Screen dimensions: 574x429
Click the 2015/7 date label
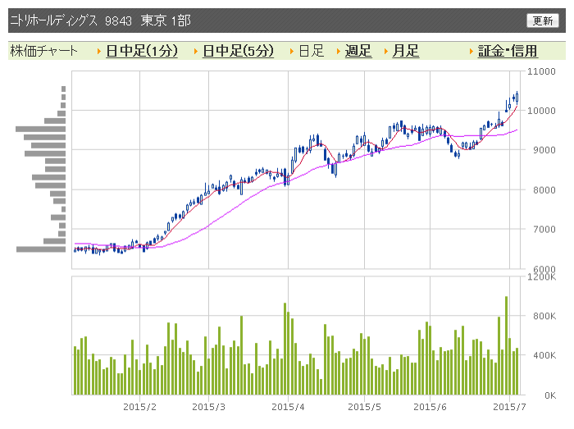[x=509, y=407]
